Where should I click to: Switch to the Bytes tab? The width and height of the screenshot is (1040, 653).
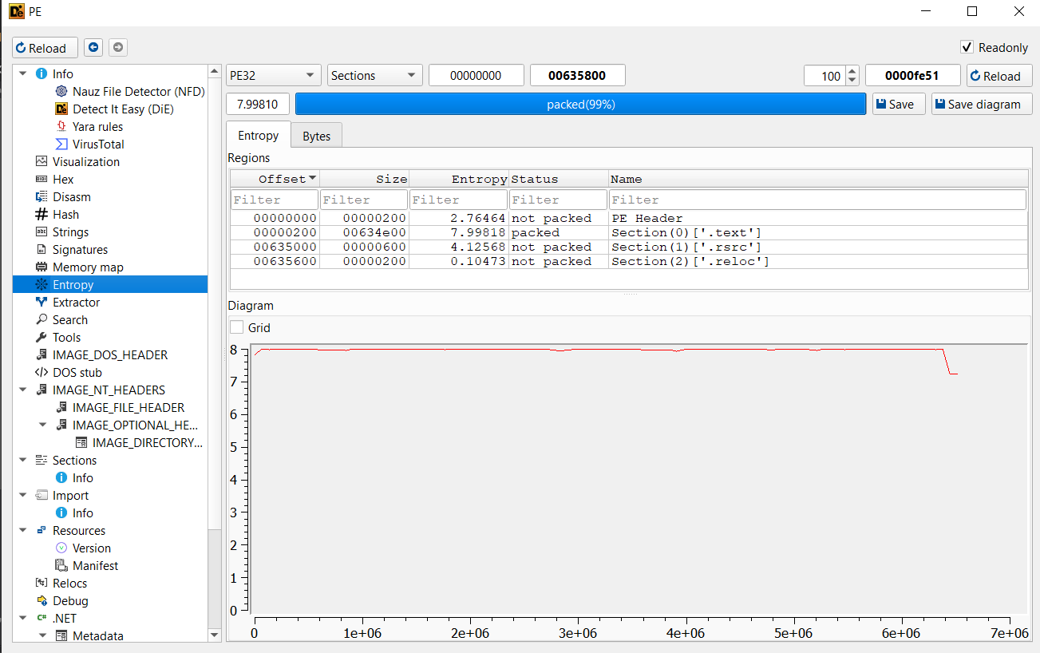317,136
